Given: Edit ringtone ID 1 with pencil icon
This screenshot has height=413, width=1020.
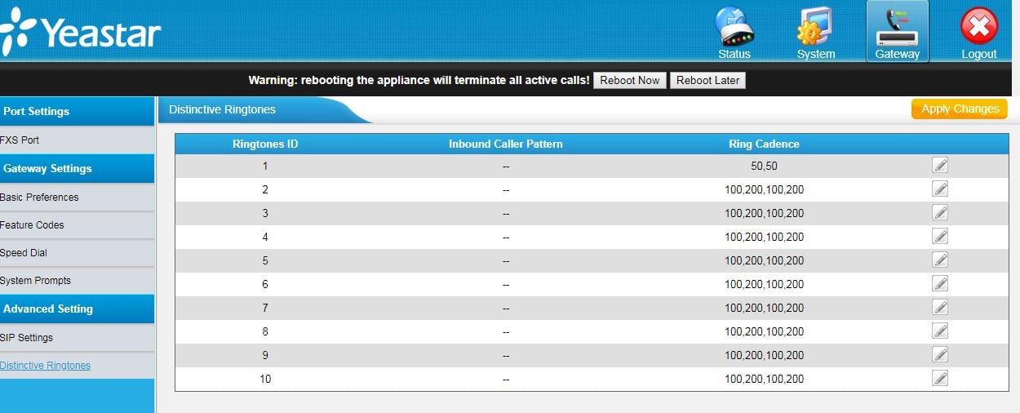Looking at the screenshot, I should coord(940,166).
